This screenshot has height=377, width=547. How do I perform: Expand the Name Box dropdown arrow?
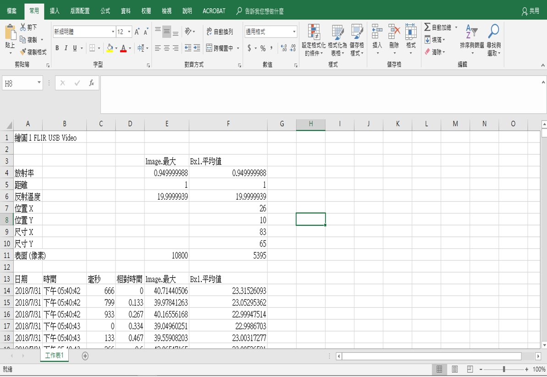point(39,83)
